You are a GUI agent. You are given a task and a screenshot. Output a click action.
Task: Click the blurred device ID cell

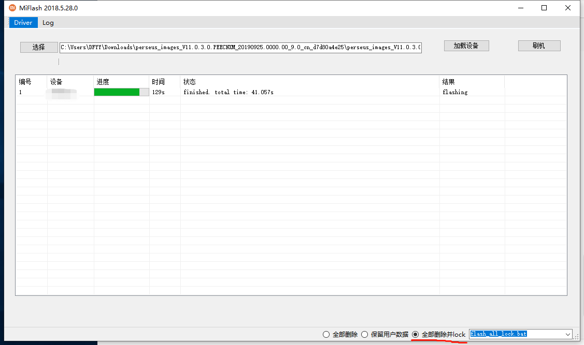click(62, 93)
